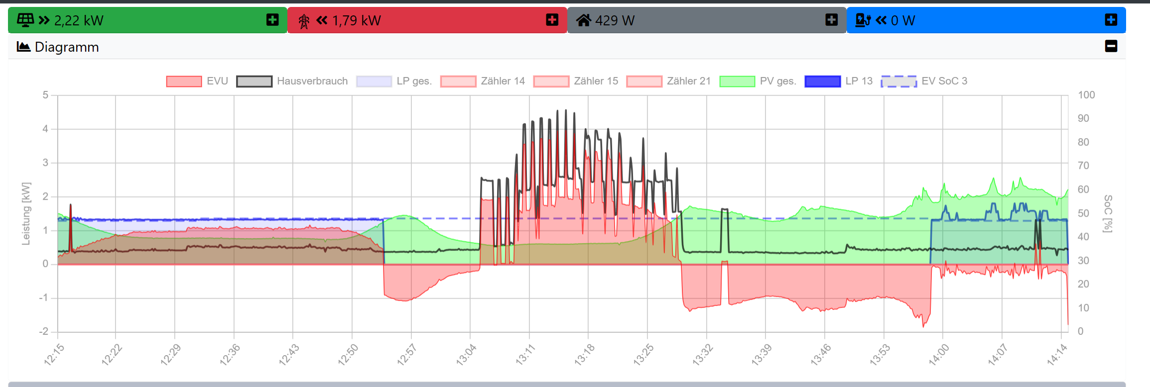Click the 100 value on SoC axis
The width and height of the screenshot is (1150, 387).
[x=1086, y=95]
